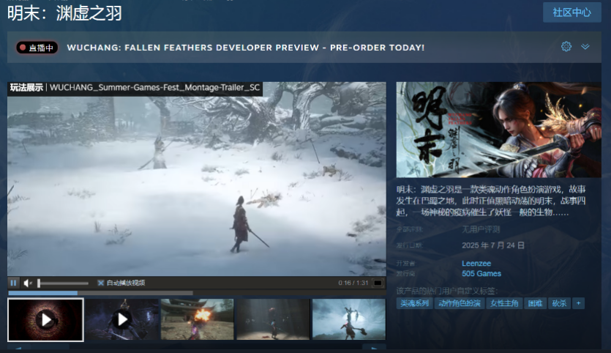Select the fire combat screenshot thumbnail
This screenshot has width=611, height=353.
(197, 319)
